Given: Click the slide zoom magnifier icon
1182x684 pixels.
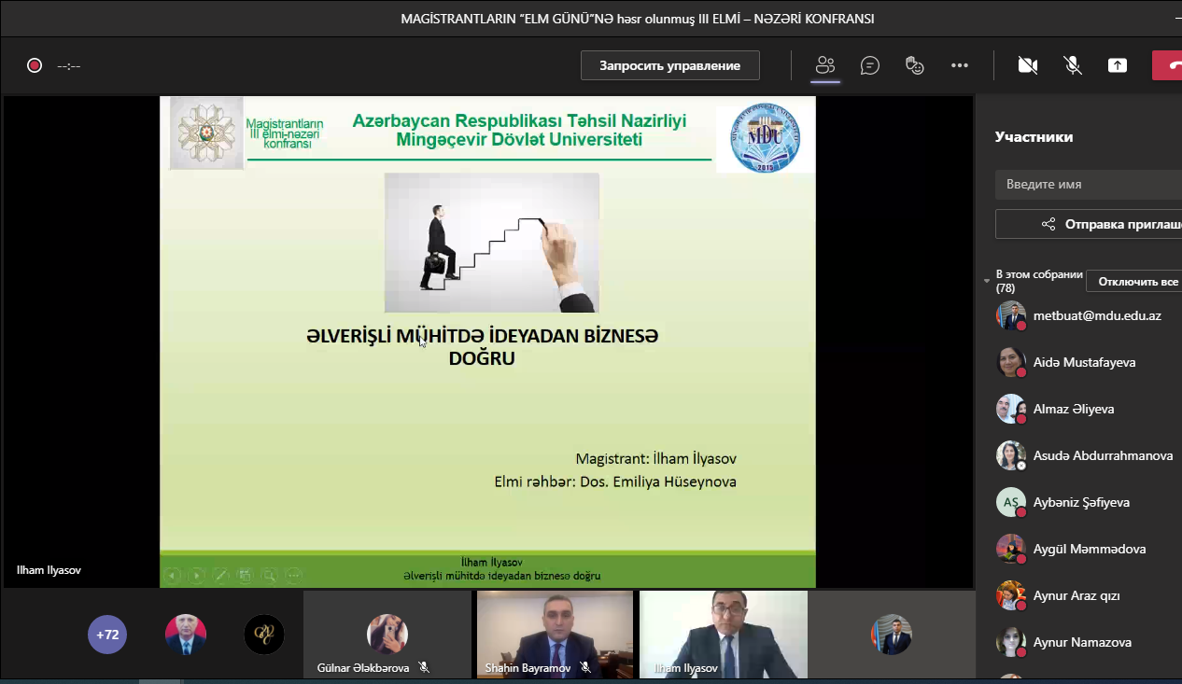Looking at the screenshot, I should 269,576.
